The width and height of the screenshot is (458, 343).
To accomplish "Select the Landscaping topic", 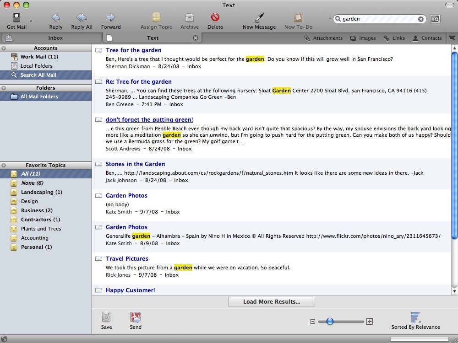I will coord(41,192).
